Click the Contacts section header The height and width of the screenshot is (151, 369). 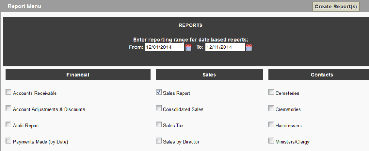(x=319, y=75)
